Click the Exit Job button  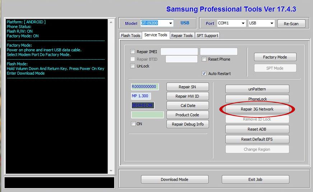pyautogui.click(x=255, y=179)
